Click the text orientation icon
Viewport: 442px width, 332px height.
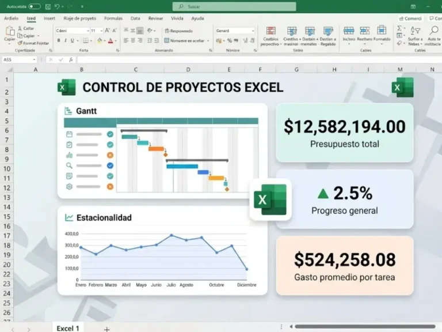[x=150, y=30]
